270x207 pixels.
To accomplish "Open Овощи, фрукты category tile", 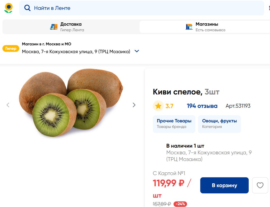I will coord(219,124).
